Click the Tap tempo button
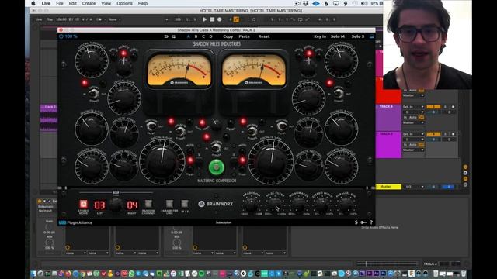Screen dimensions: 497x279 point(50,19)
